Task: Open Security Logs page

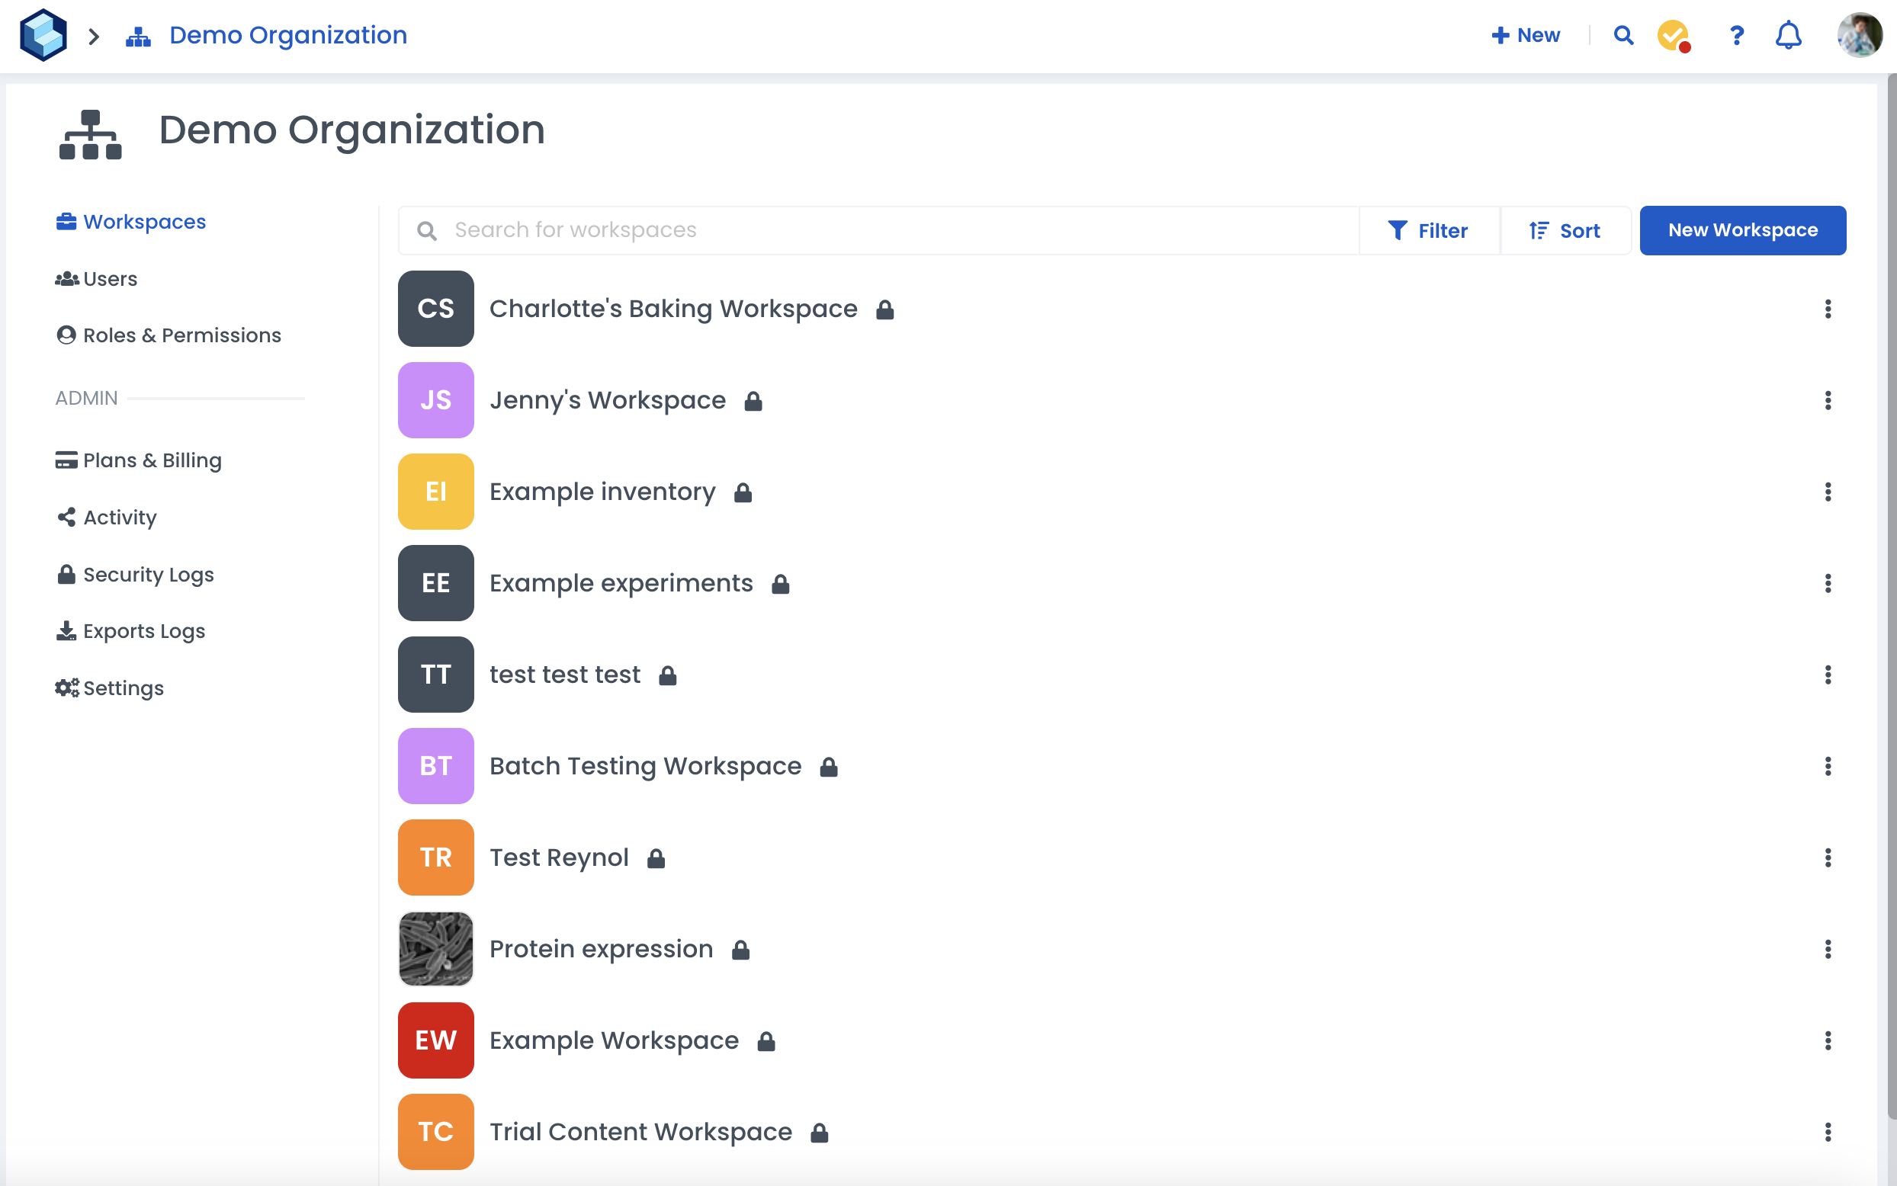Action: point(147,574)
